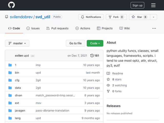Click the folder icon for javagen
164x123 pixels.
10,110
